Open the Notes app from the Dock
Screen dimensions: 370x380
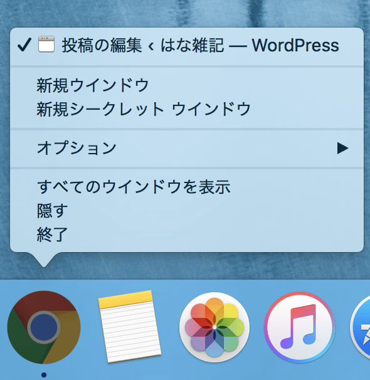[130, 326]
